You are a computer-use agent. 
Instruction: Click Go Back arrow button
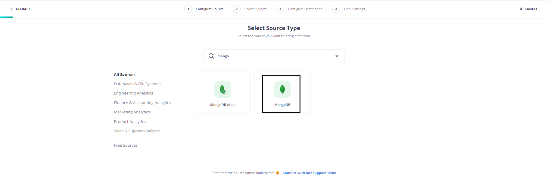20,9
